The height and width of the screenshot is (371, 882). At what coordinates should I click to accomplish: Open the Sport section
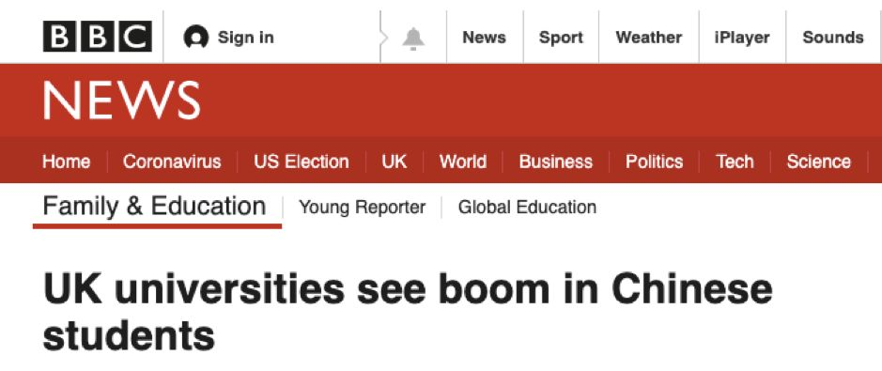click(561, 38)
